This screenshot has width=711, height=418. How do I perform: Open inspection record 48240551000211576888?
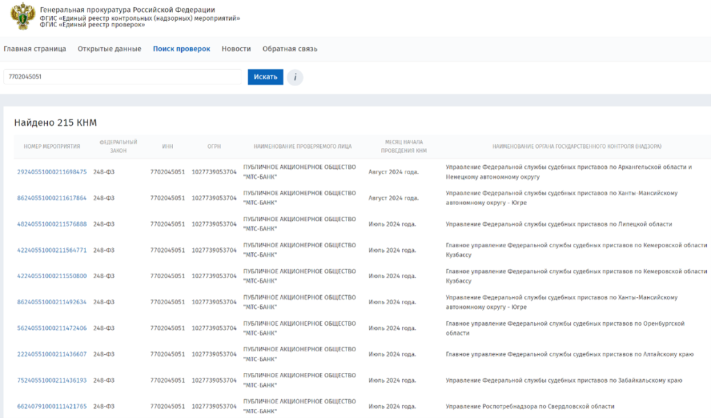(52, 224)
